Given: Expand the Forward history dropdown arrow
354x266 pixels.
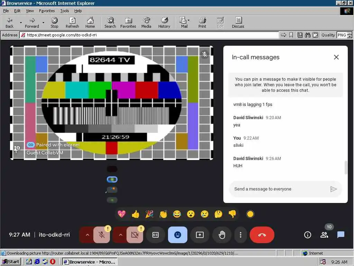Looking at the screenshot, I should tap(43, 23).
